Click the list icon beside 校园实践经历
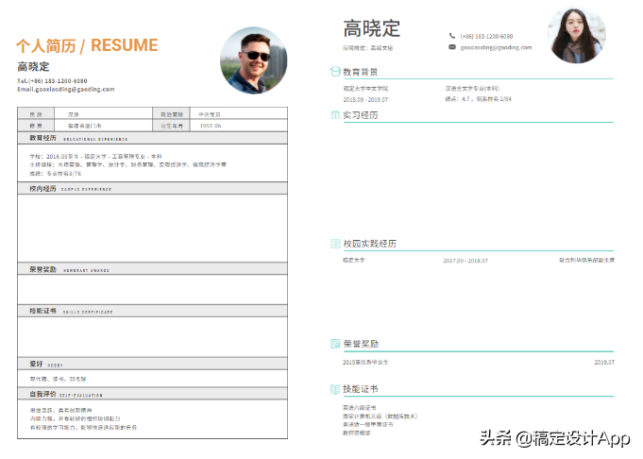The height and width of the screenshot is (459, 643). (x=335, y=244)
